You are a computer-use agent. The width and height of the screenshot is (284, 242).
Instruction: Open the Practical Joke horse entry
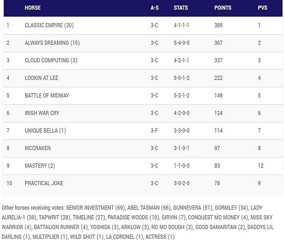pyautogui.click(x=44, y=183)
